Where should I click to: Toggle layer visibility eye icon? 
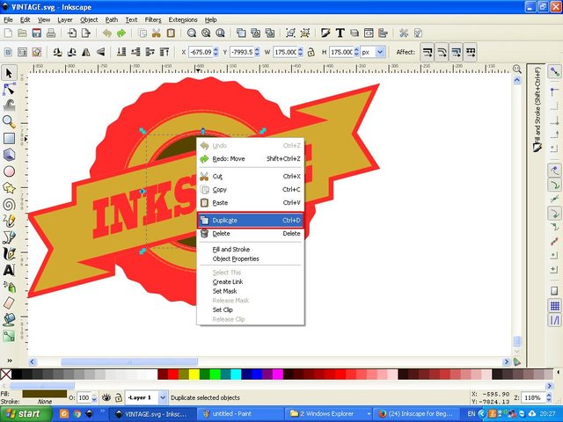pyautogui.click(x=106, y=397)
